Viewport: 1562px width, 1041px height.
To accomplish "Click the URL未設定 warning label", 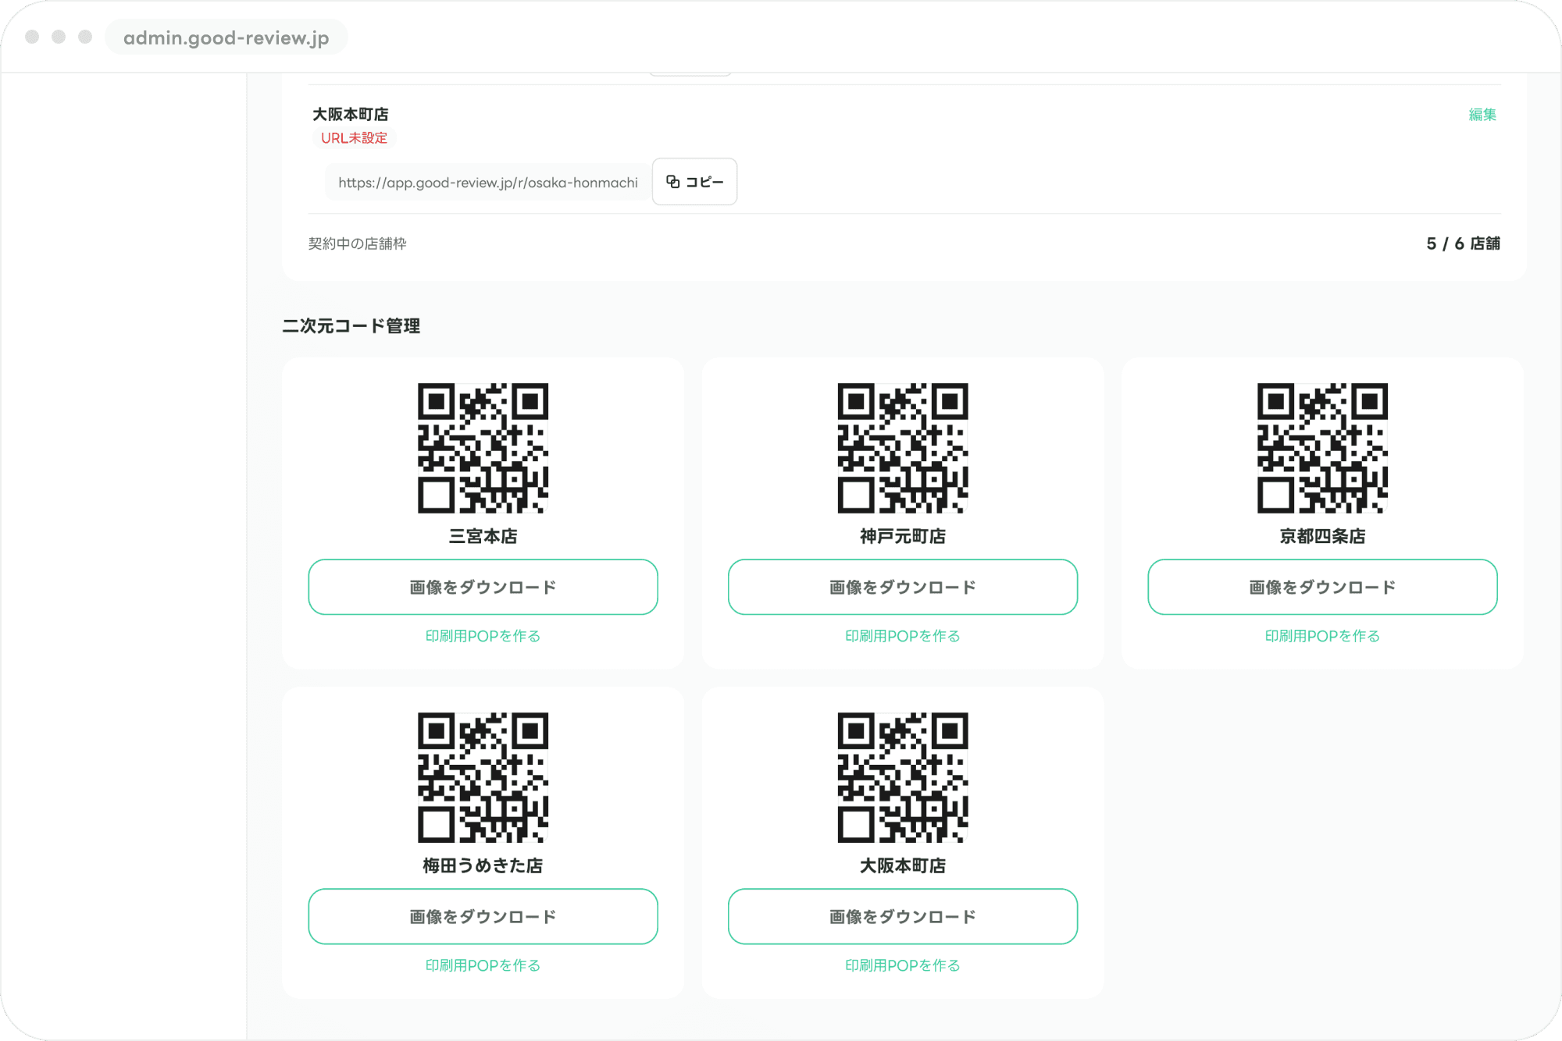I will coord(354,138).
